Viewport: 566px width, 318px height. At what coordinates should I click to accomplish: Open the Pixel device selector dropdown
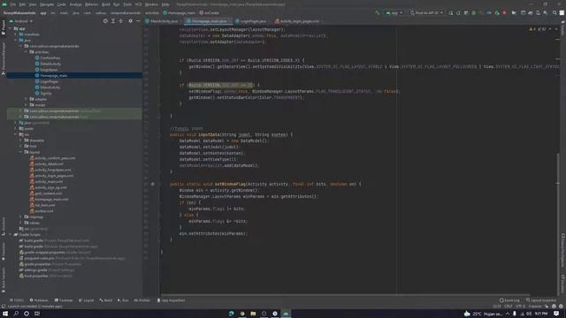click(426, 12)
